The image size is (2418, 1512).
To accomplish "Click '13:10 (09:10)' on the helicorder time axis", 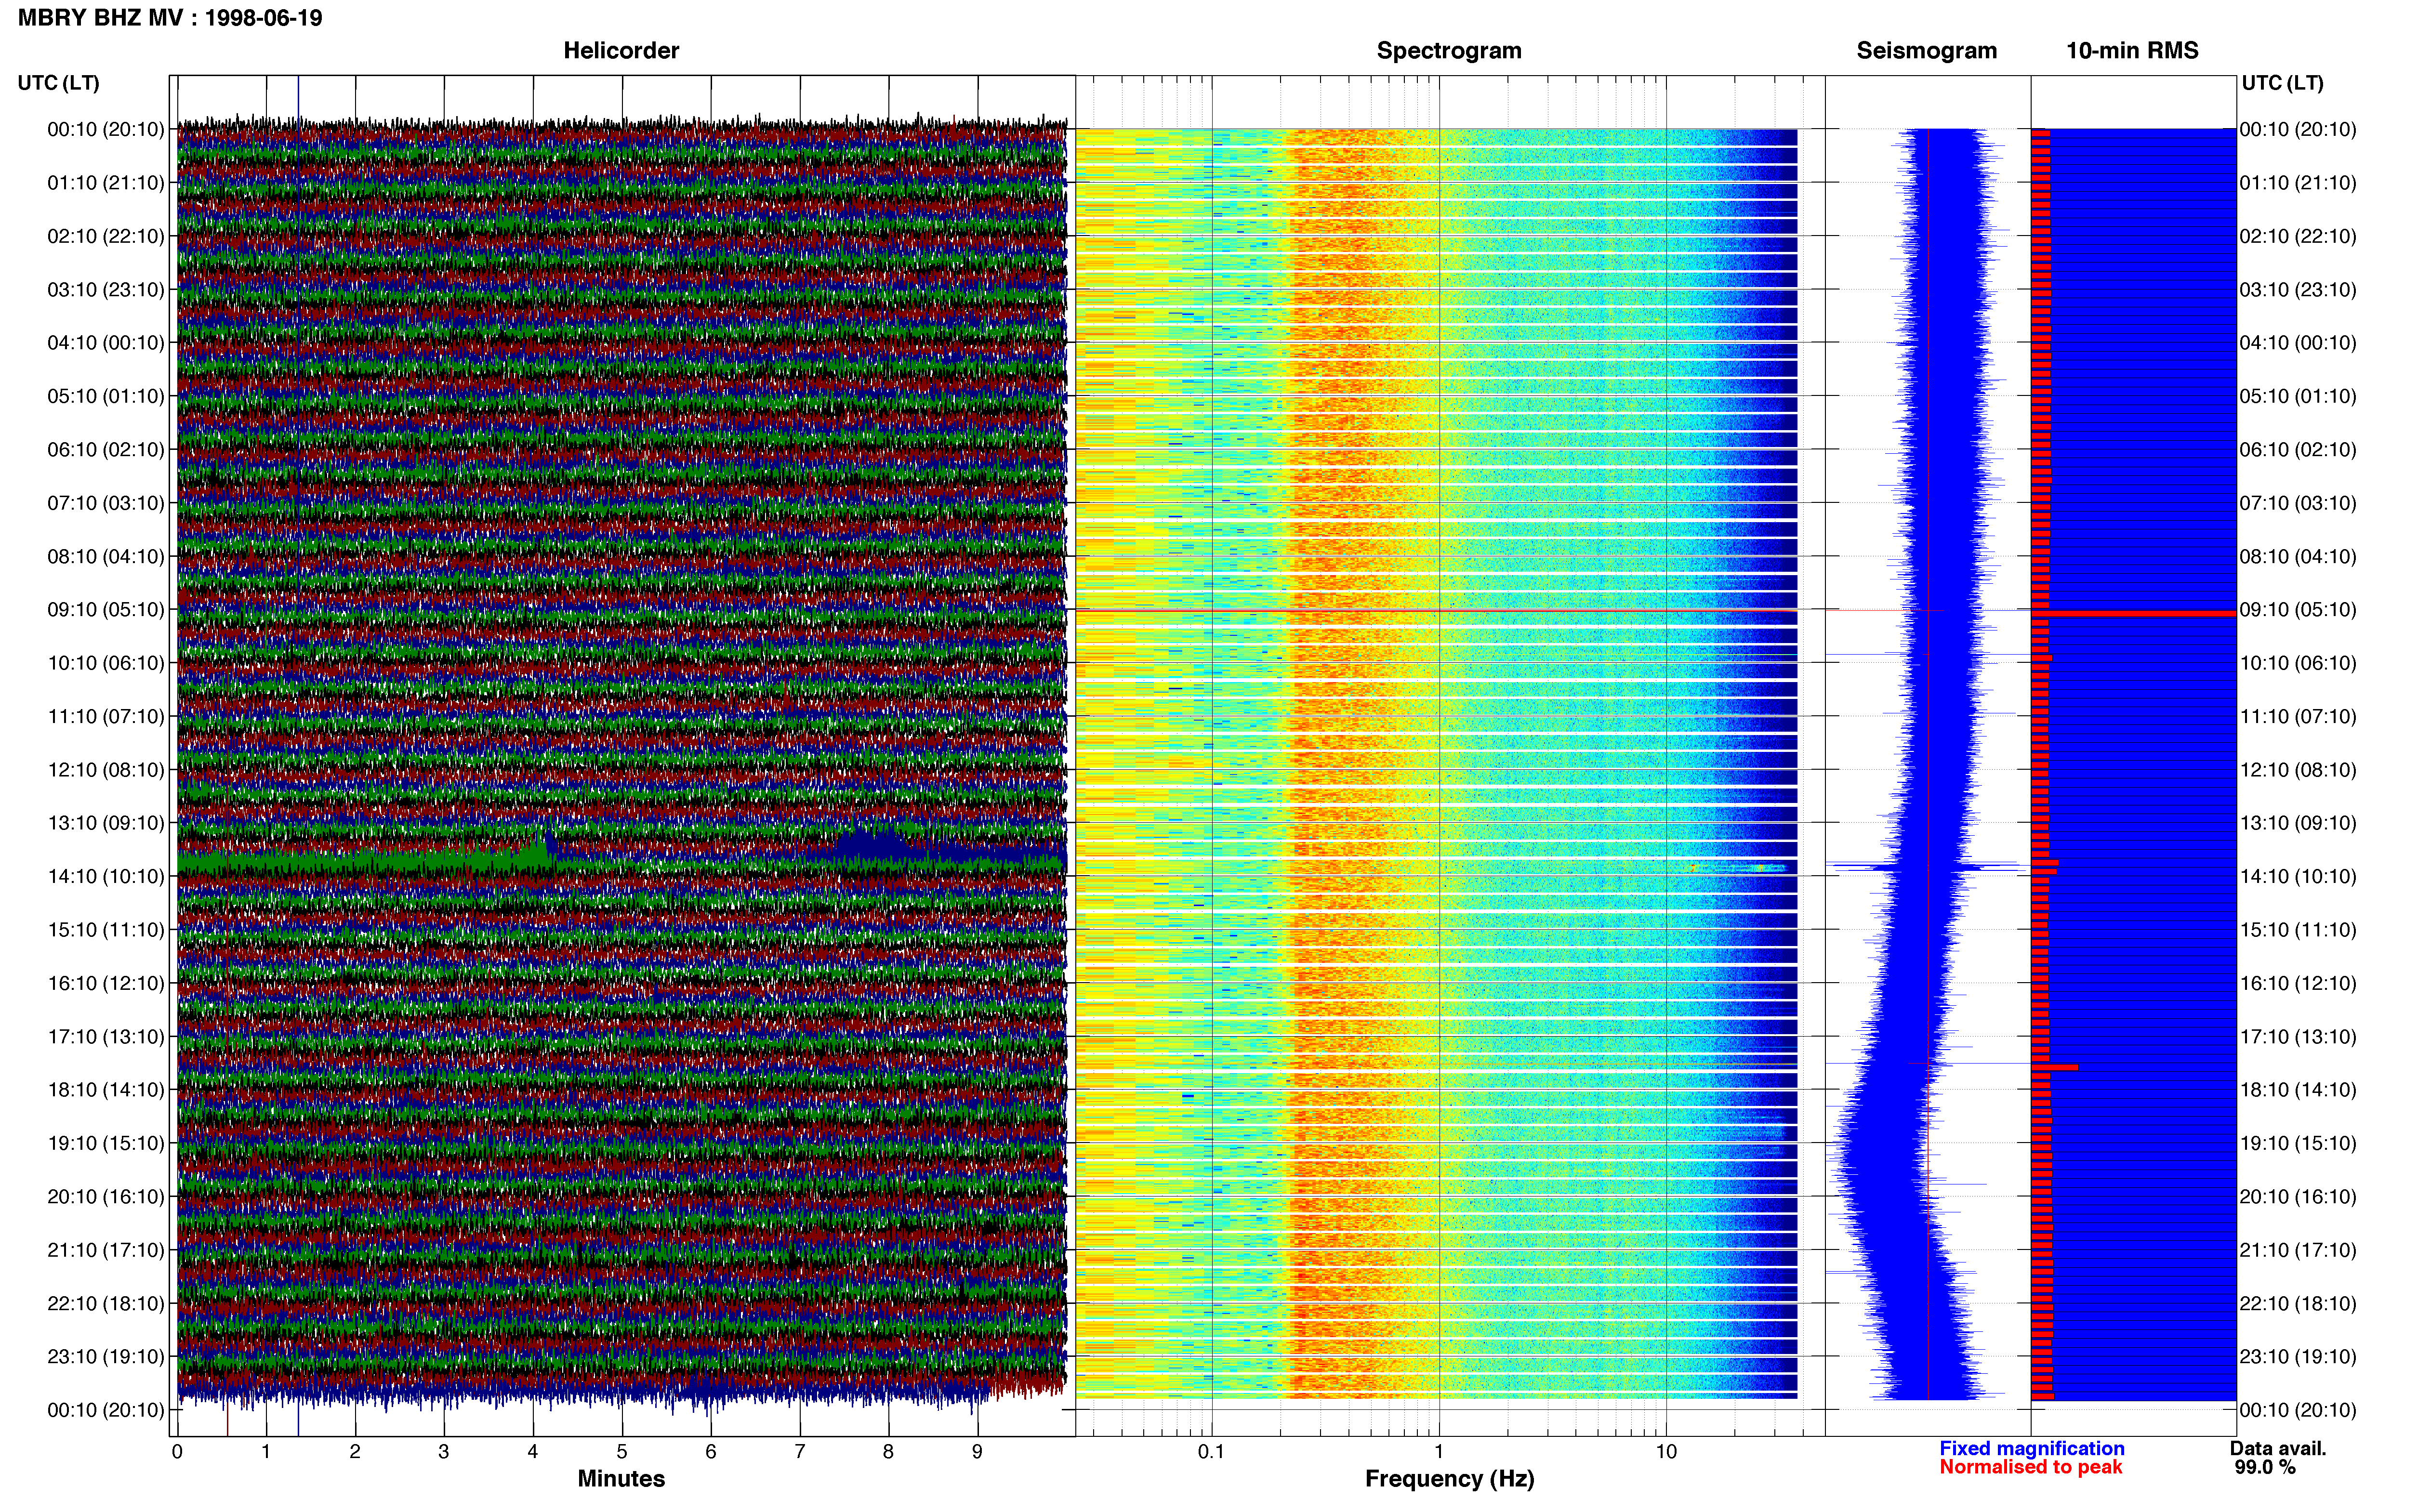I will pos(106,823).
